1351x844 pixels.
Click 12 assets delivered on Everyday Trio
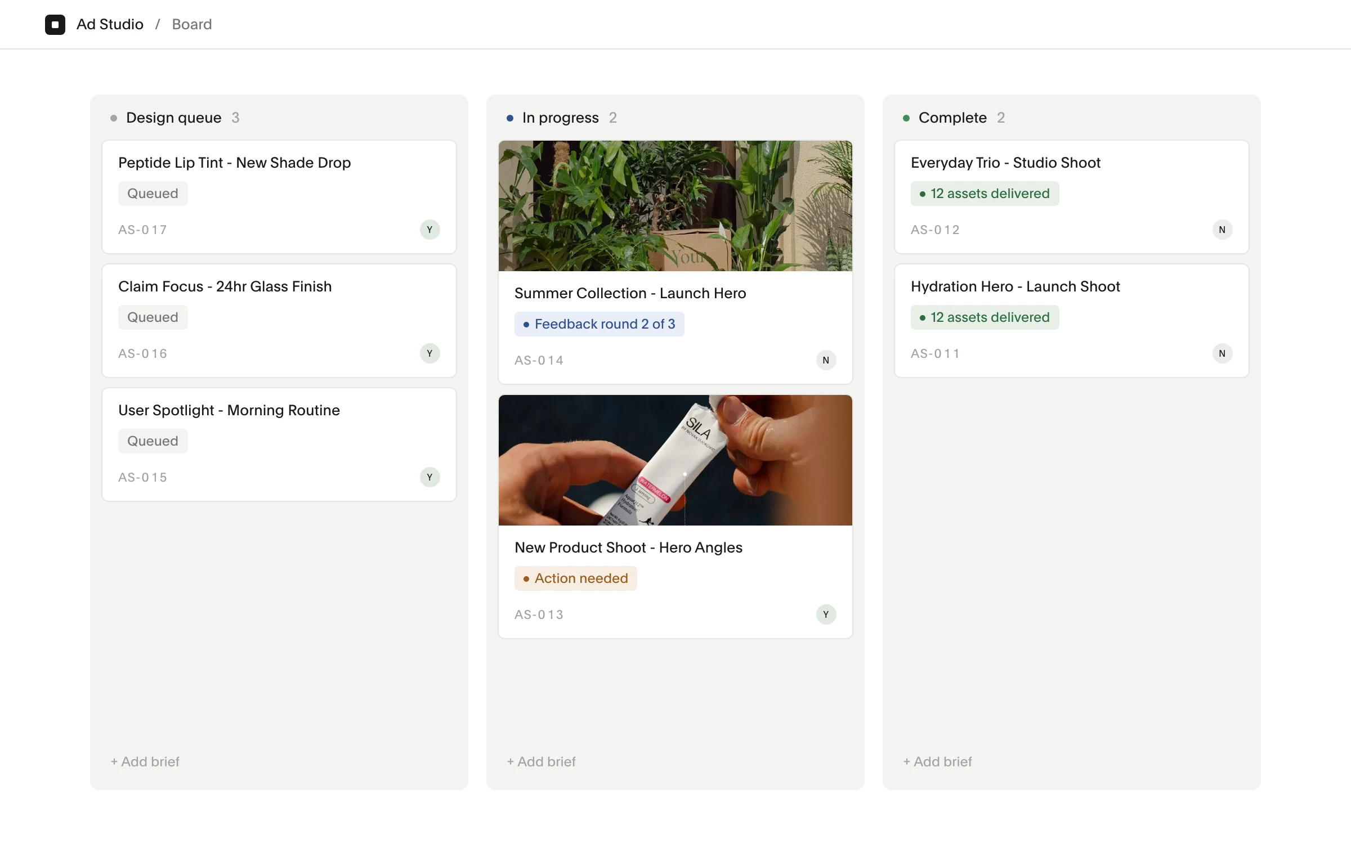click(x=985, y=194)
